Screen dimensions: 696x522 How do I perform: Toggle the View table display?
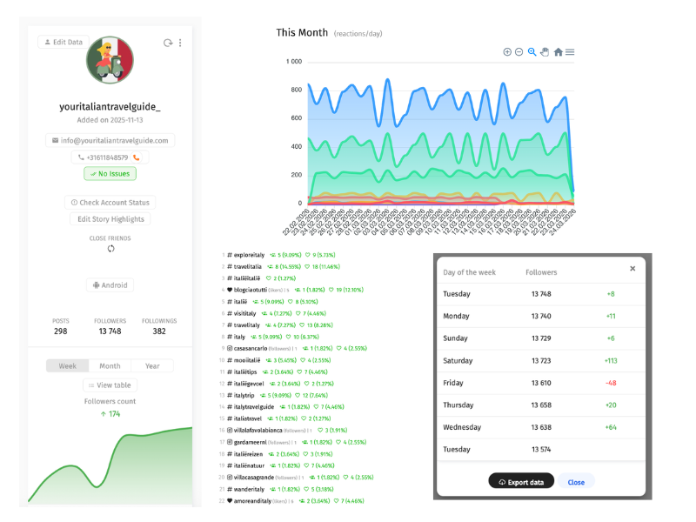(x=110, y=385)
